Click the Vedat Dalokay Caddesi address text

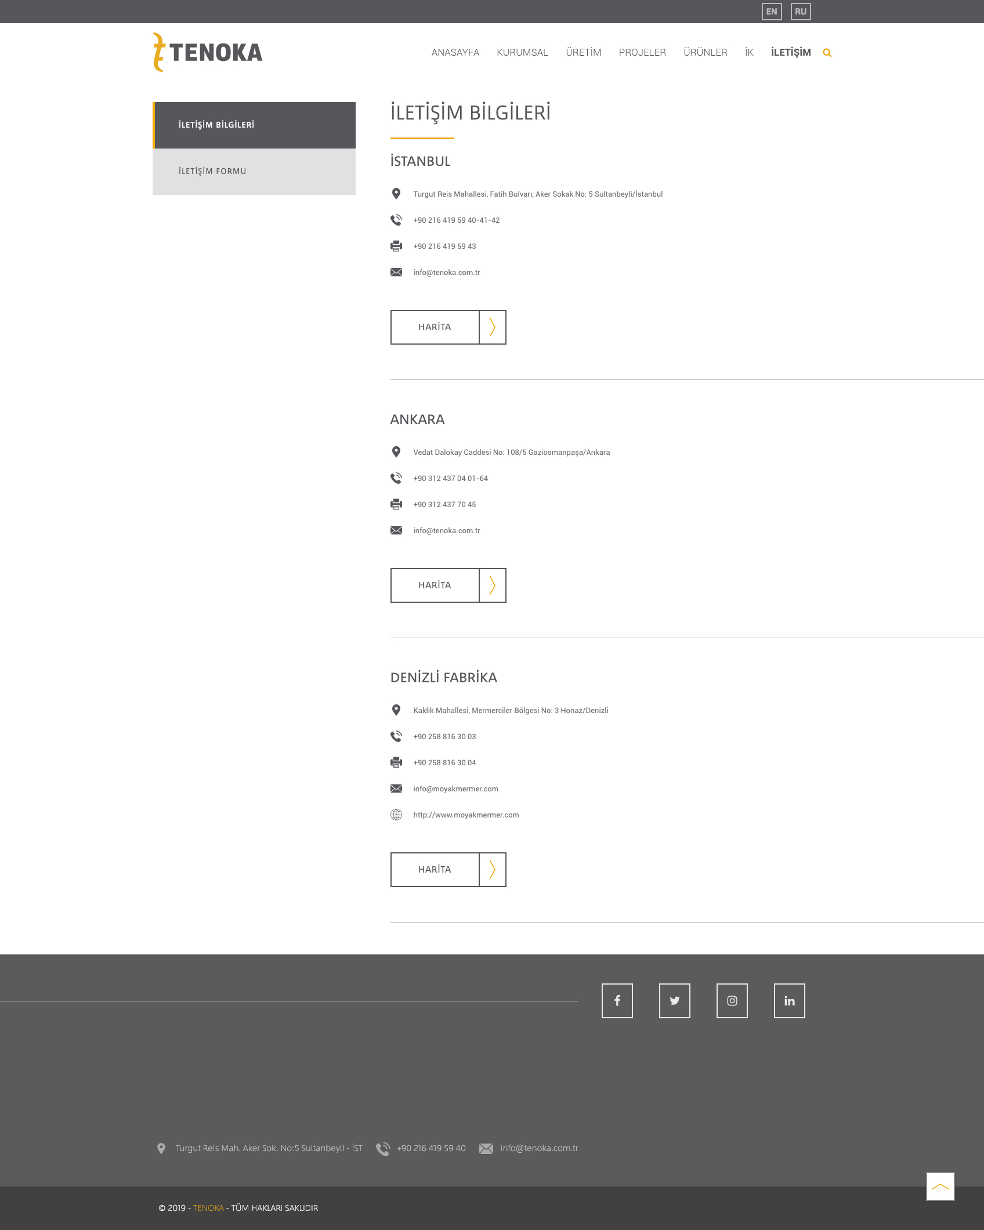pos(511,453)
